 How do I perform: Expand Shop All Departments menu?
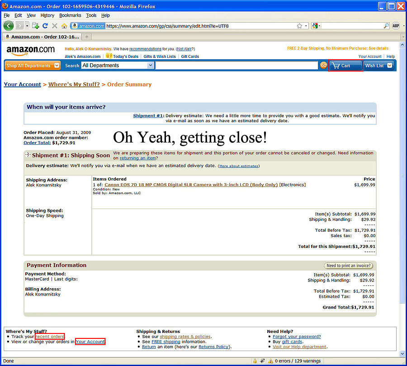(x=33, y=66)
